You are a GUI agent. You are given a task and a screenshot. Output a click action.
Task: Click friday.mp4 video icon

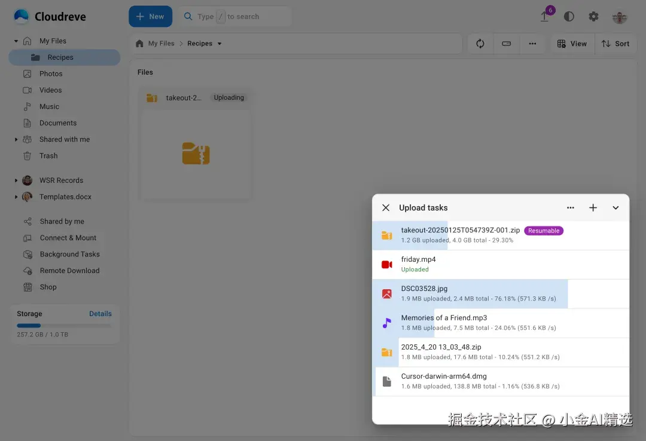click(386, 265)
